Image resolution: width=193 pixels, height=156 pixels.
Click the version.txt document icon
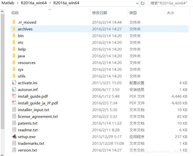pyautogui.click(x=14, y=150)
